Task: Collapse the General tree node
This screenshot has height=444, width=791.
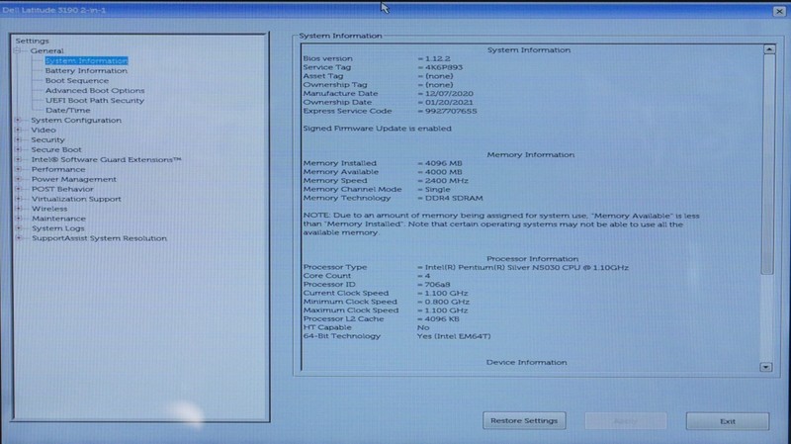Action: click(x=18, y=50)
